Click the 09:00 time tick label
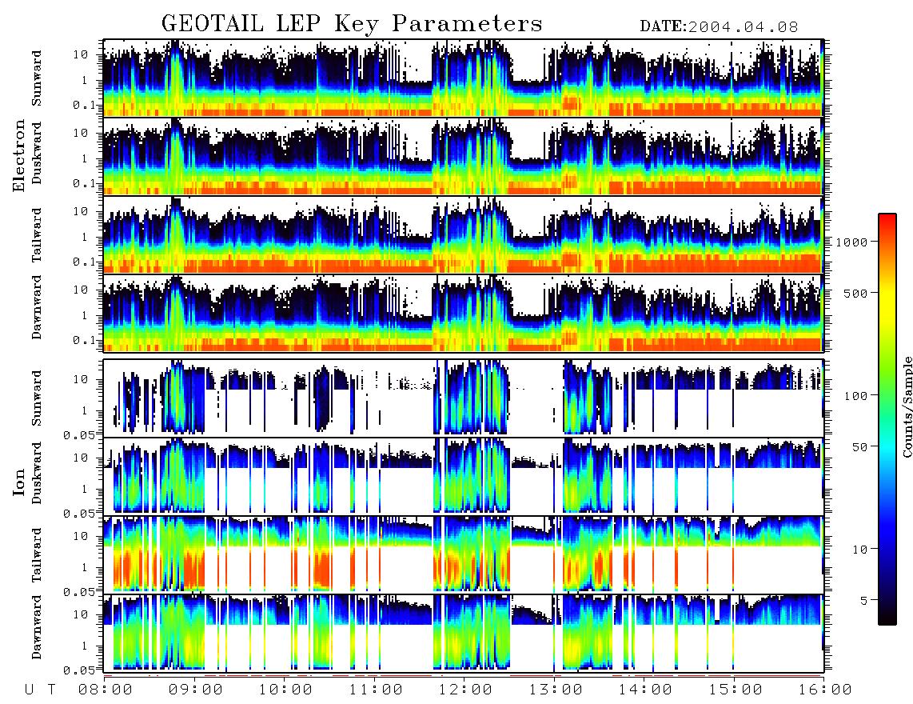This screenshot has height=704, width=913. (195, 690)
